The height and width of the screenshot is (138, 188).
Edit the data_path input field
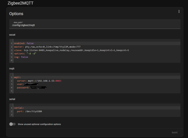(x=95, y=24)
